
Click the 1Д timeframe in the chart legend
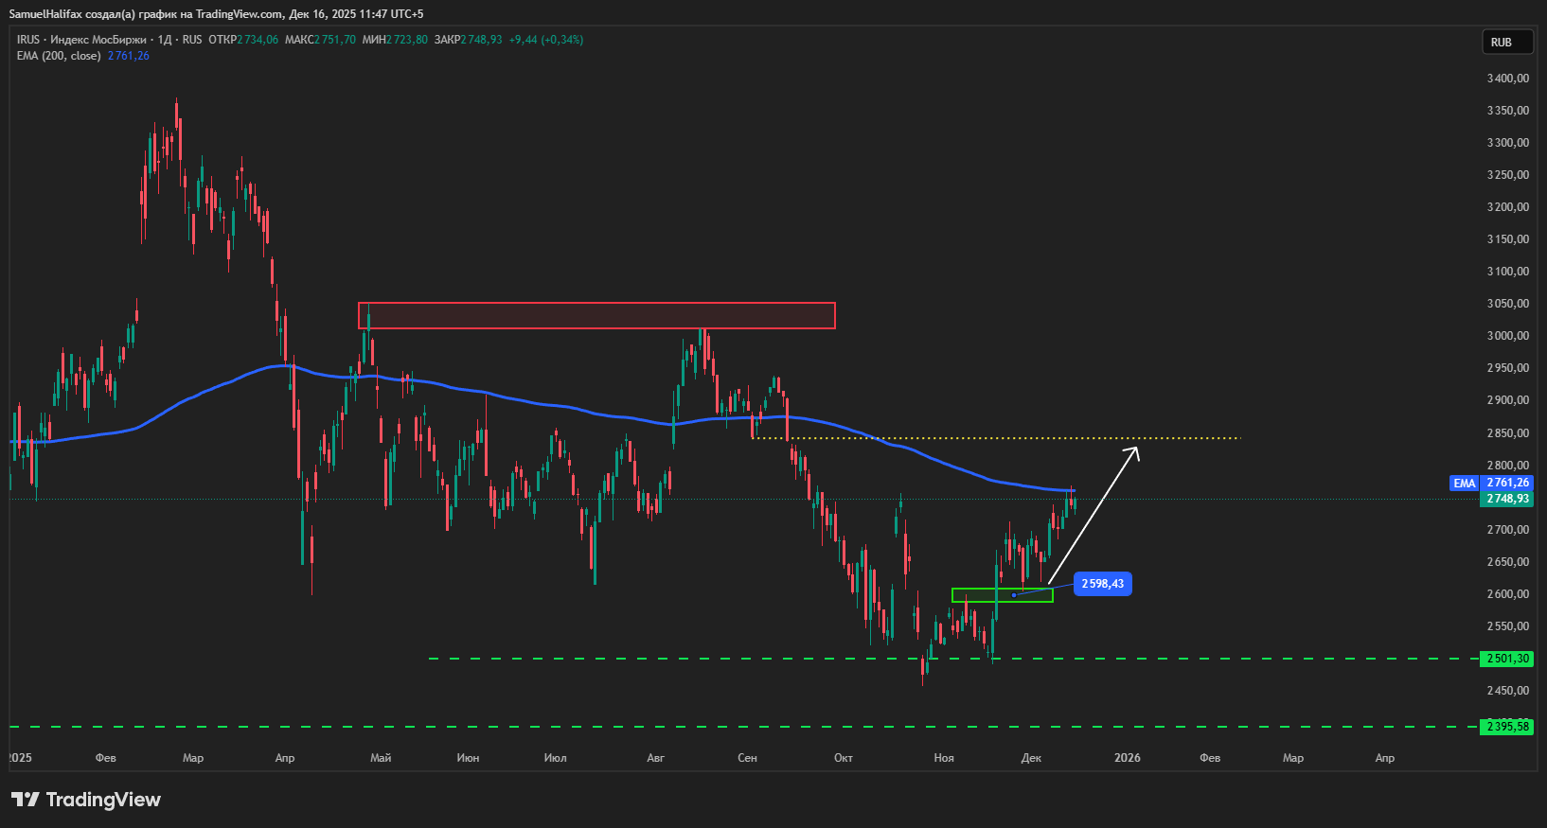(165, 40)
